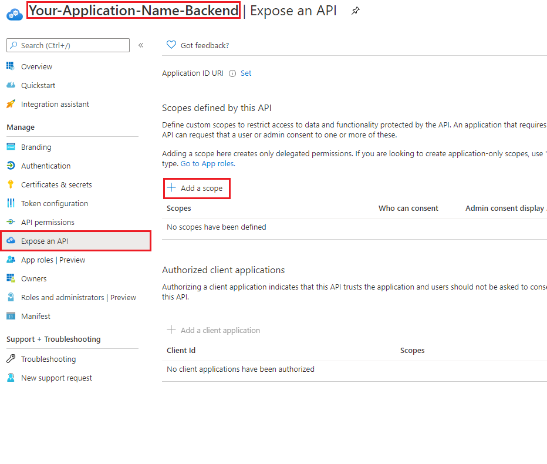This screenshot has width=547, height=464.
Task: Open New support request
Action: (x=56, y=378)
